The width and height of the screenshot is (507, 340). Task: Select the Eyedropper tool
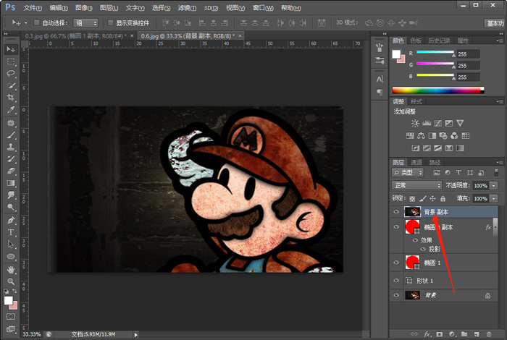click(11, 110)
